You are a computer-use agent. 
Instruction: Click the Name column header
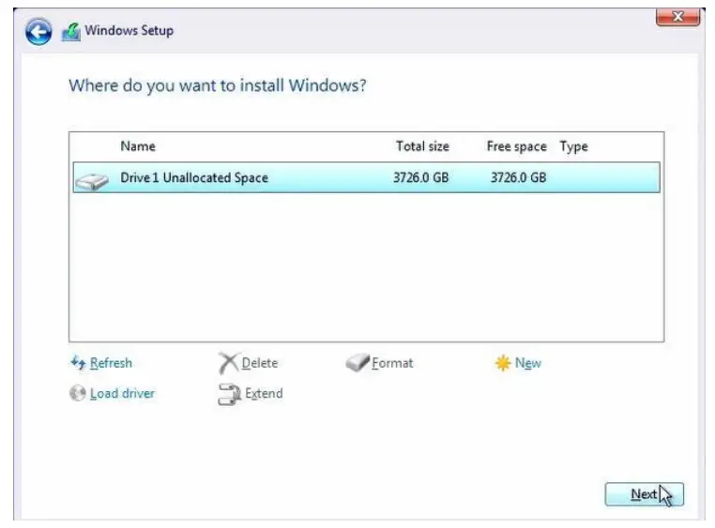click(138, 146)
